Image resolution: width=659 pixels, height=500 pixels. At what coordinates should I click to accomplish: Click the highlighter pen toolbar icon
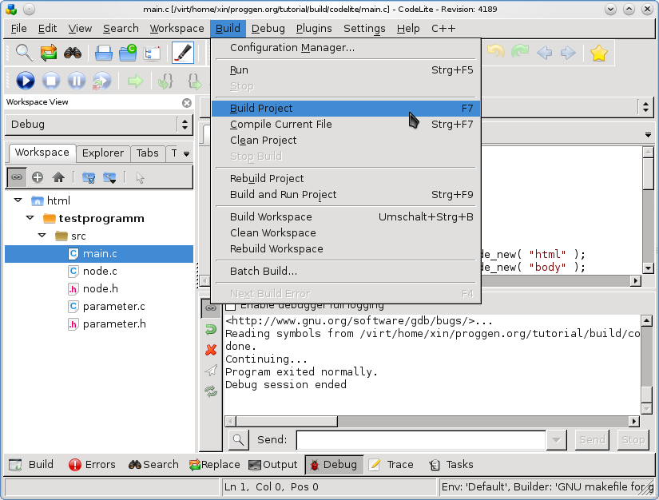click(183, 54)
